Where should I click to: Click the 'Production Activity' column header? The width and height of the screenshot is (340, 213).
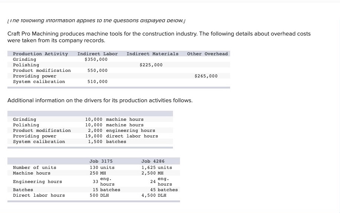pyautogui.click(x=40, y=54)
